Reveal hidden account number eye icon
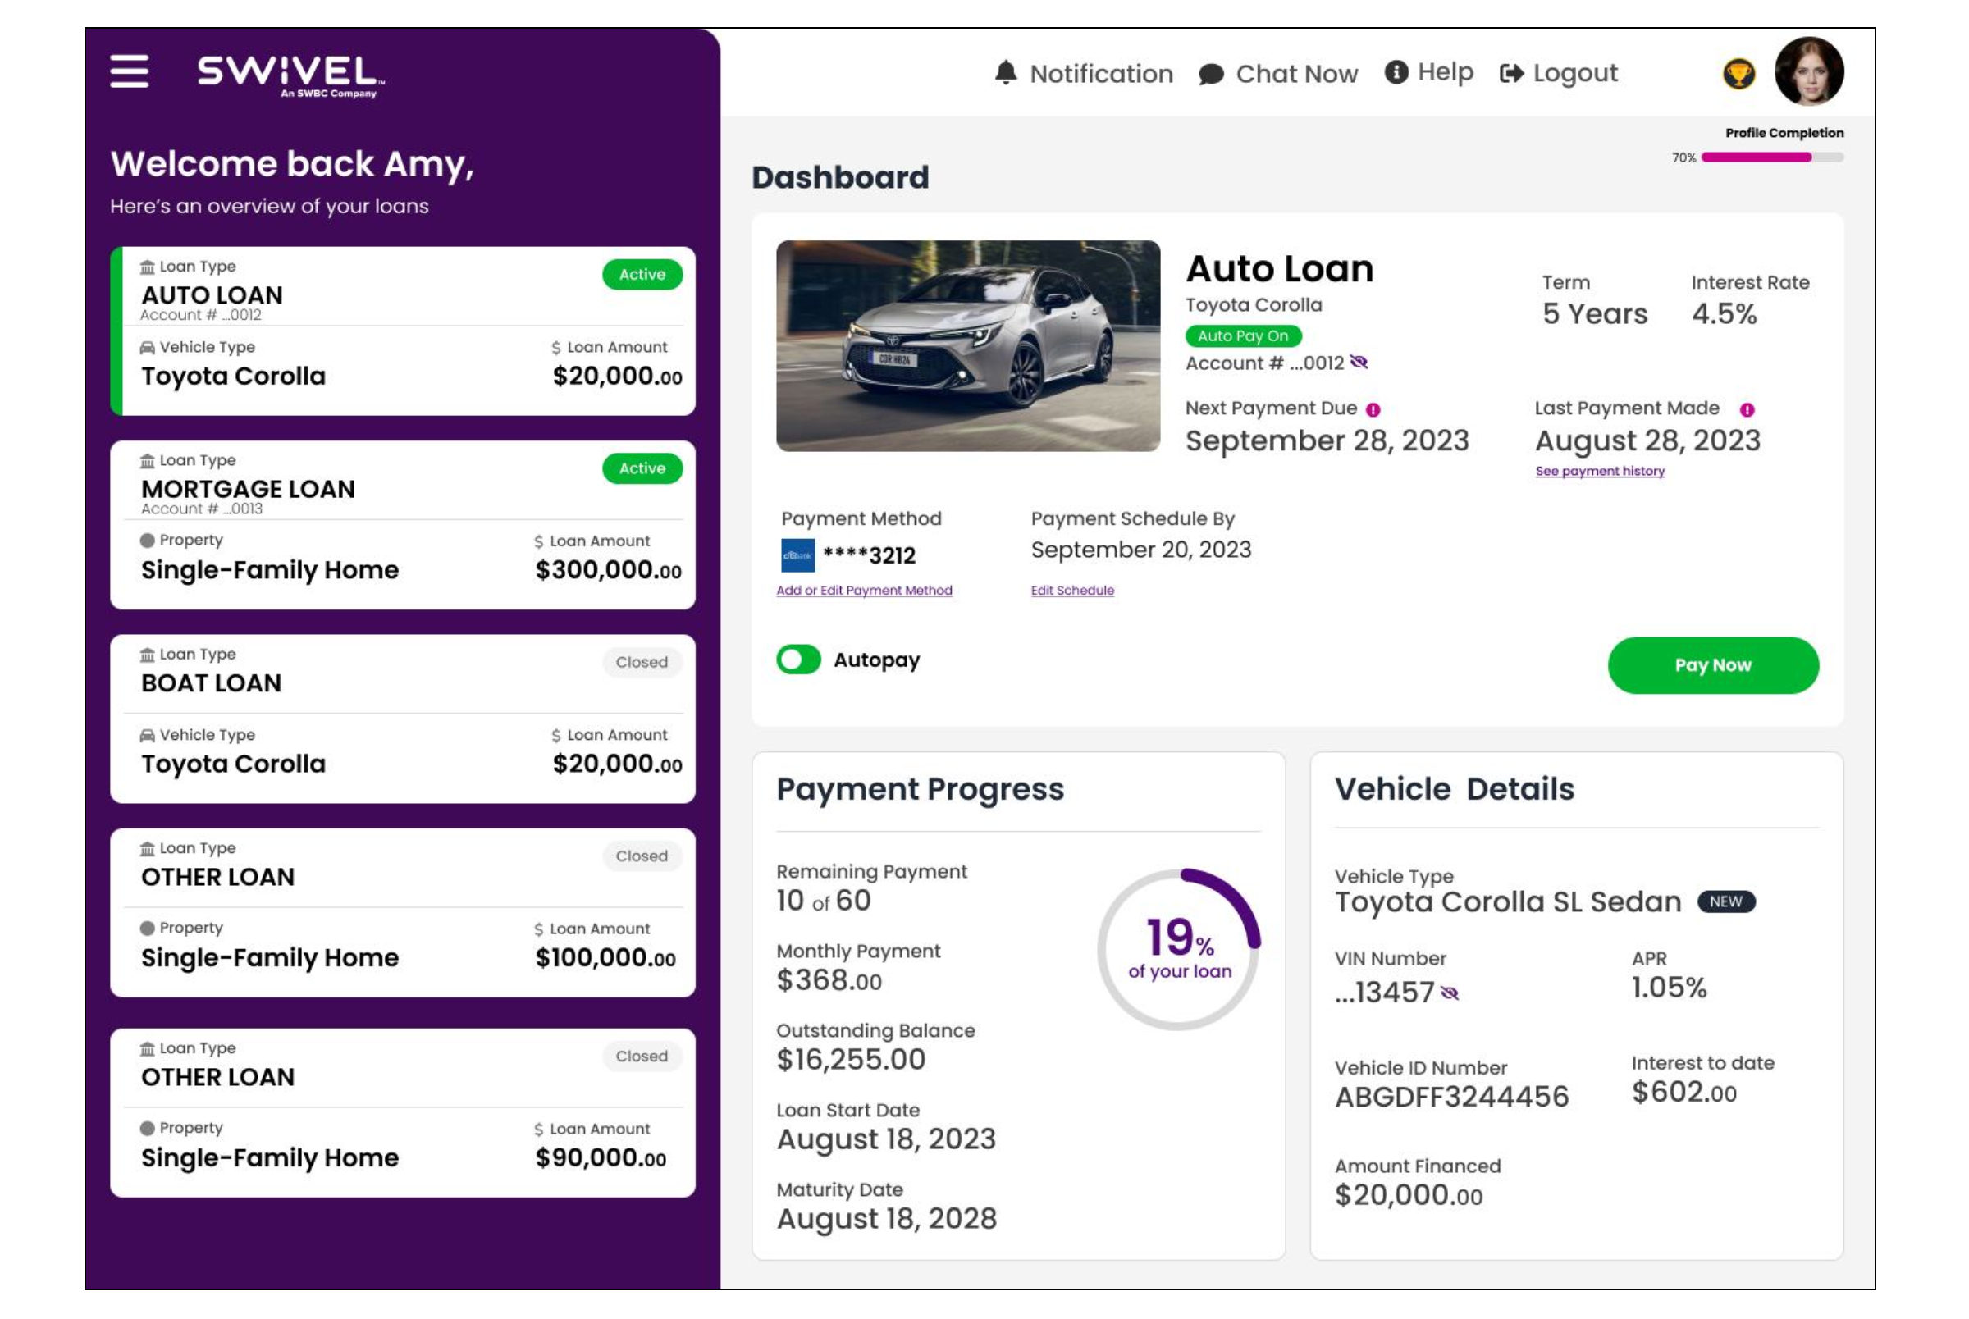The height and width of the screenshot is (1319, 1969). 1359,363
